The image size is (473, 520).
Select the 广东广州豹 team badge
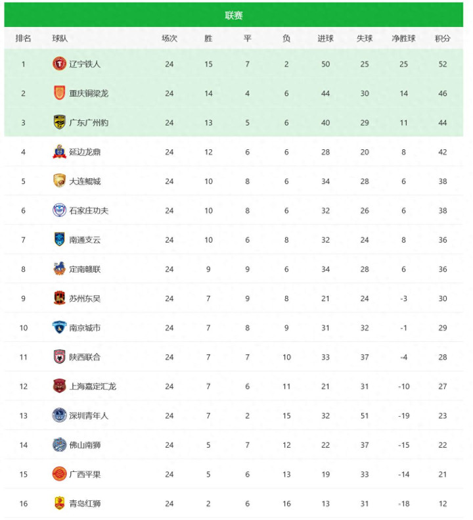(x=60, y=122)
